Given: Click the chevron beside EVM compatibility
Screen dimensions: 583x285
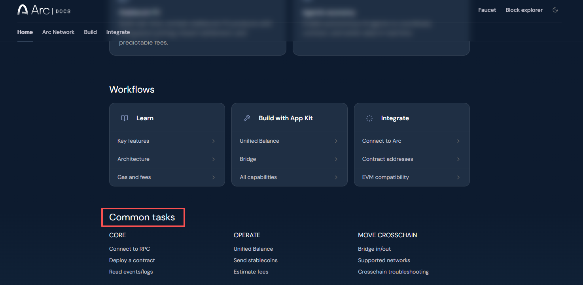Looking at the screenshot, I should (458, 177).
